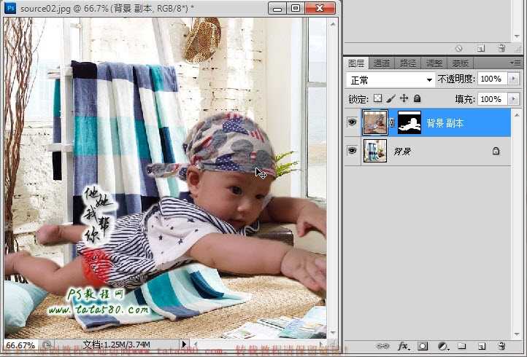
Task: Click the disabled circle icon in upper panel
Action: pyautogui.click(x=459, y=49)
